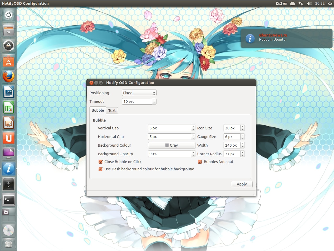Open the Workspace Switcher
The width and height of the screenshot is (334, 251).
9,215
